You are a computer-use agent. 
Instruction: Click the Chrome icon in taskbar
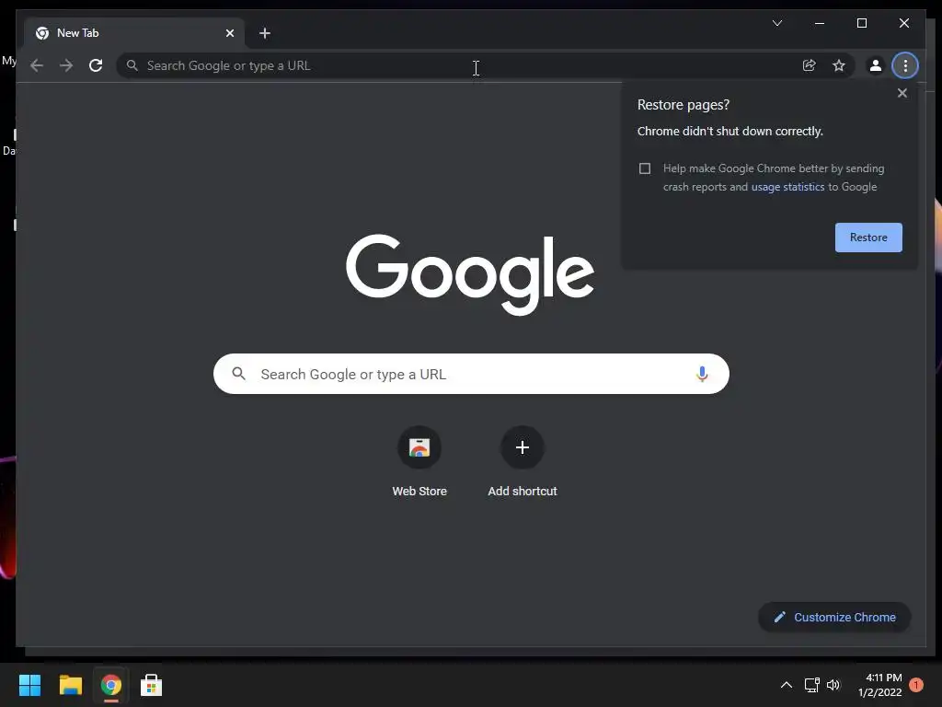(x=111, y=685)
